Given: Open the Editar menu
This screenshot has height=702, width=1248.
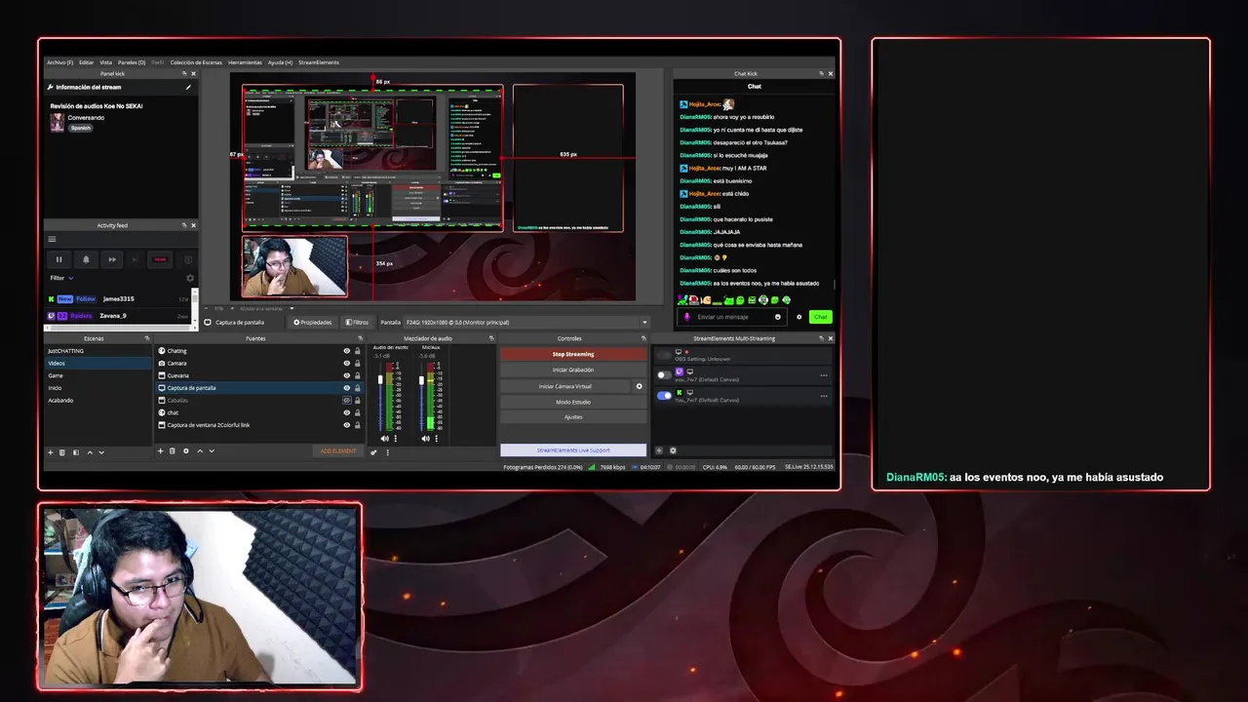Looking at the screenshot, I should (86, 62).
